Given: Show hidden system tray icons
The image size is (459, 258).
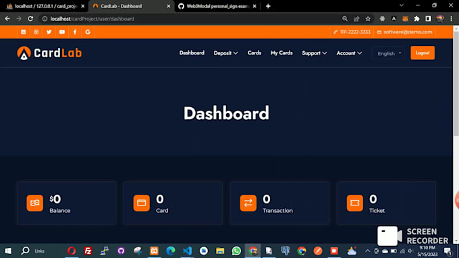Looking at the screenshot, I should click(368, 251).
